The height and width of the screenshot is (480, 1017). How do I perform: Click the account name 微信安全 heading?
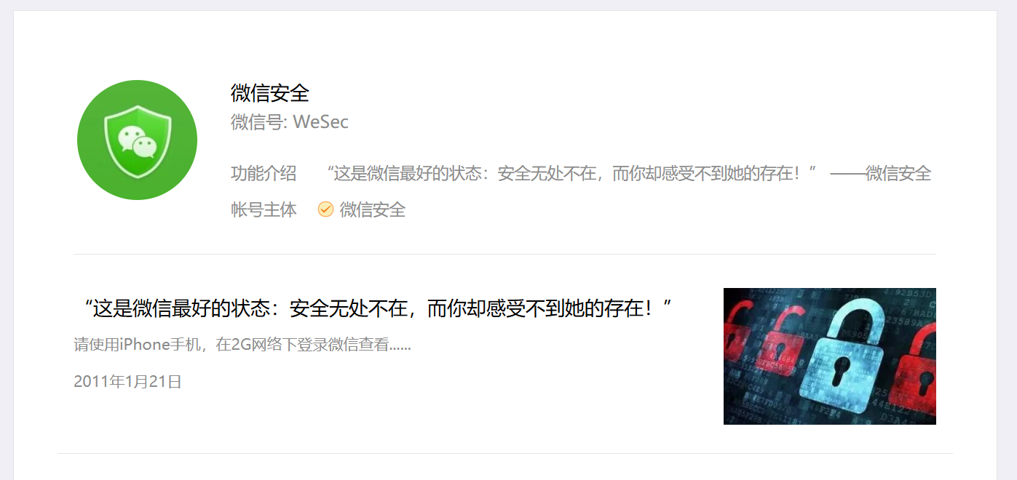tap(270, 93)
